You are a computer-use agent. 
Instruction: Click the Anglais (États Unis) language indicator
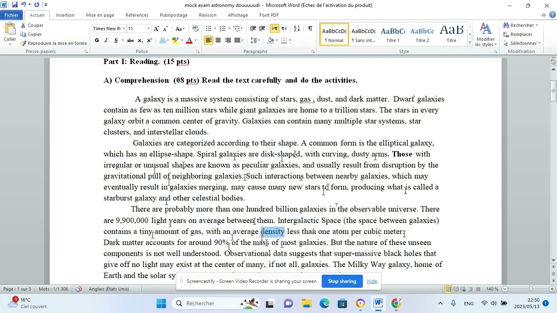click(x=109, y=289)
